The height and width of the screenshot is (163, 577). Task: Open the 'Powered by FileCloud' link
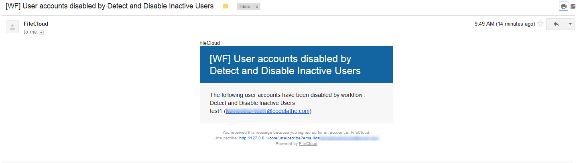click(308, 144)
